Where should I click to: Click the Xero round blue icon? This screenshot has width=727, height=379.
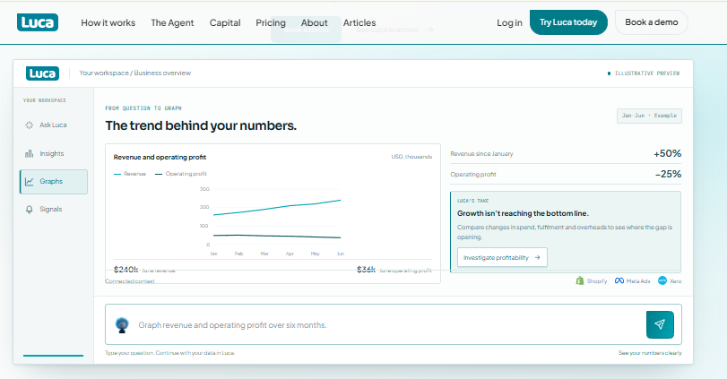pyautogui.click(x=662, y=280)
